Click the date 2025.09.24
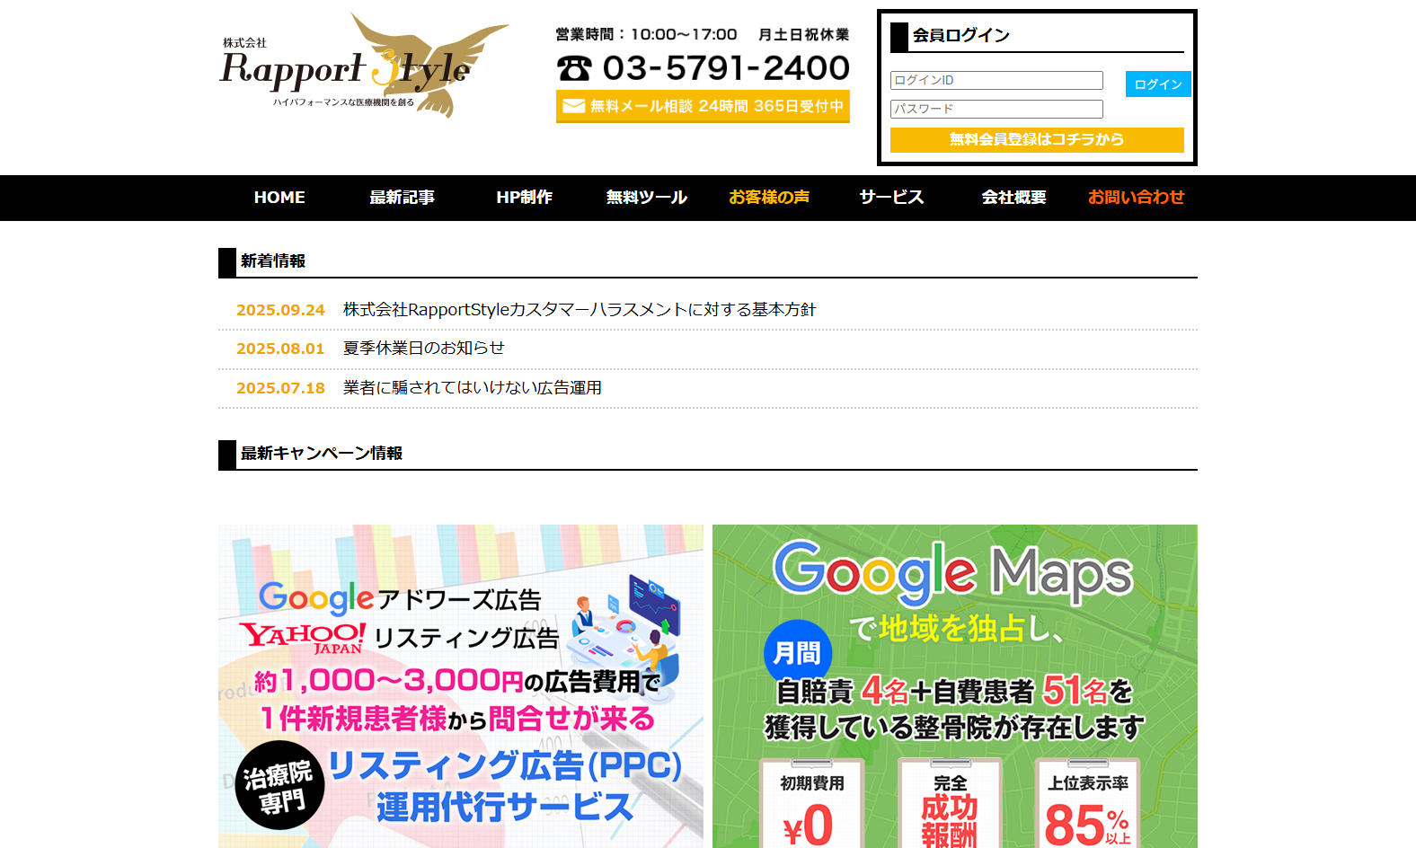The image size is (1416, 848). [x=280, y=310]
